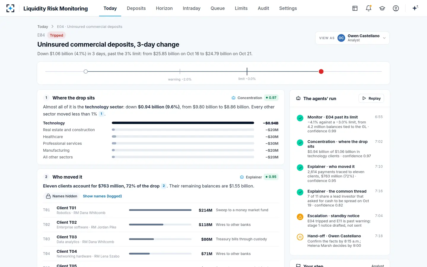The image size is (427, 267).
Task: Click the orange warning icon for Escalation
Action: [300, 217]
